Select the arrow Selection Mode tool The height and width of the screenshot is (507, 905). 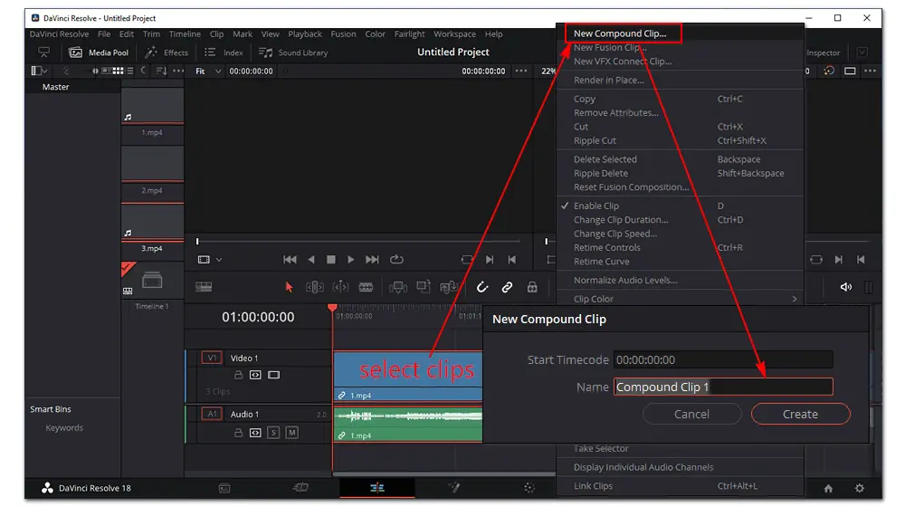click(290, 287)
